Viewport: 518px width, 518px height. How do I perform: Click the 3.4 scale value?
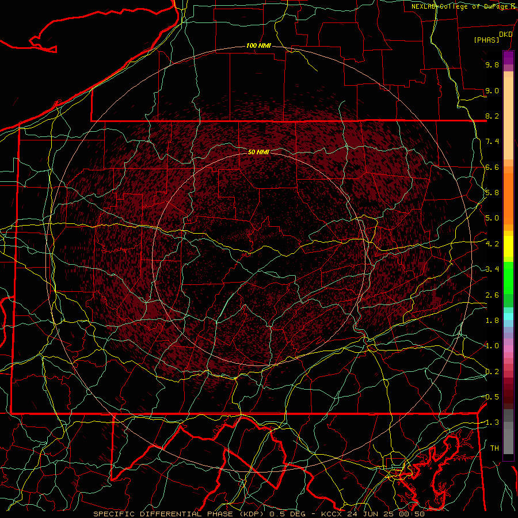(492, 269)
